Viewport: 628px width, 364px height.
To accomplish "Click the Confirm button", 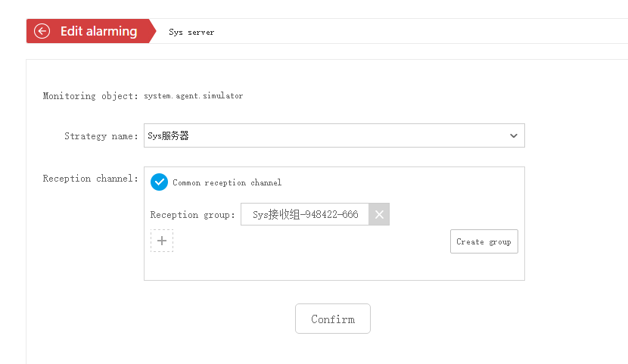I will tap(333, 319).
